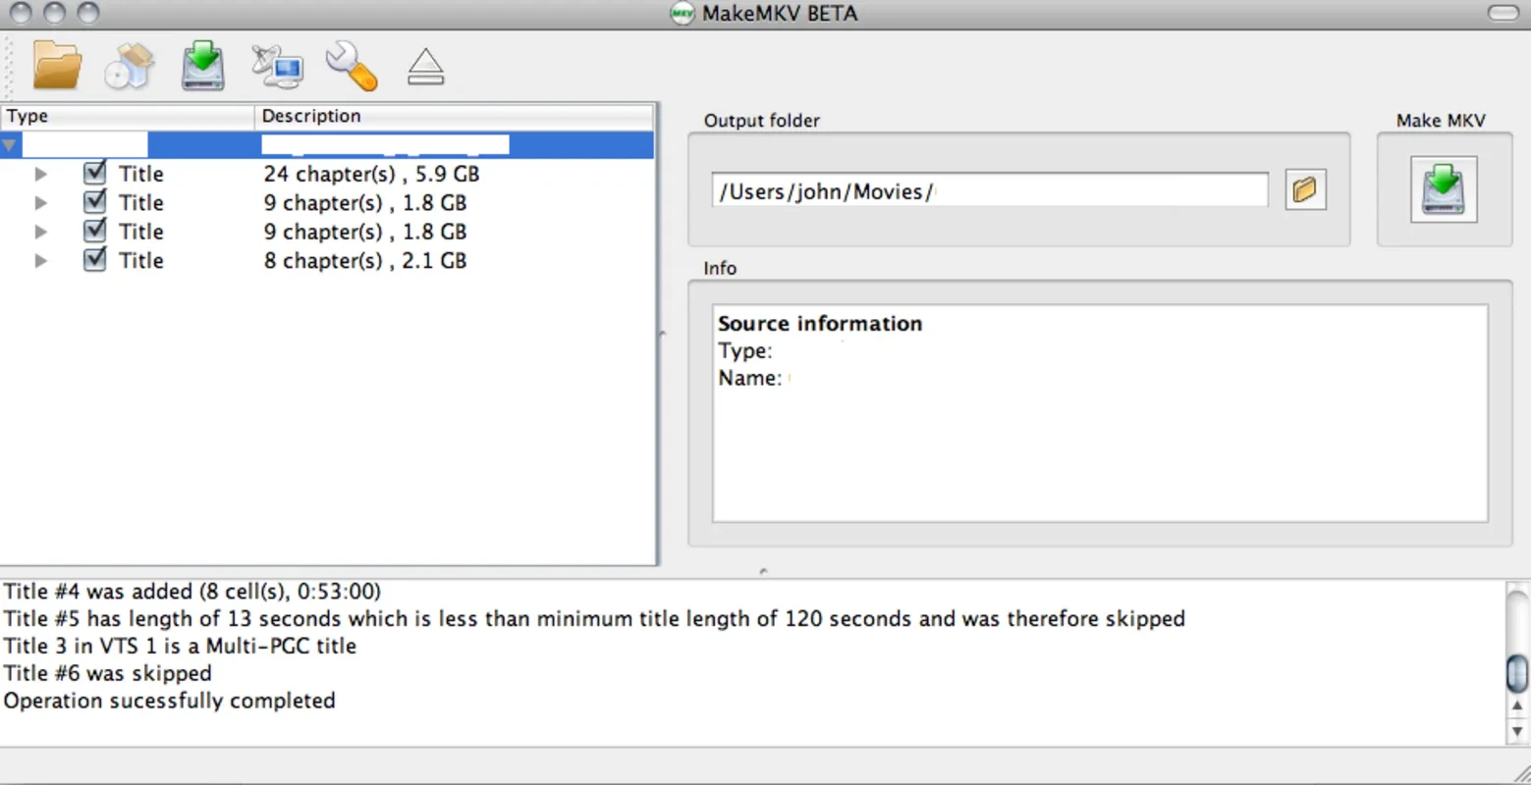Click the log scrollbar up arrow

(1517, 706)
